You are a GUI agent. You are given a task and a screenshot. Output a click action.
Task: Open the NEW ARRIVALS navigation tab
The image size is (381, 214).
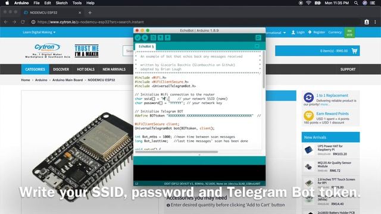point(114,69)
